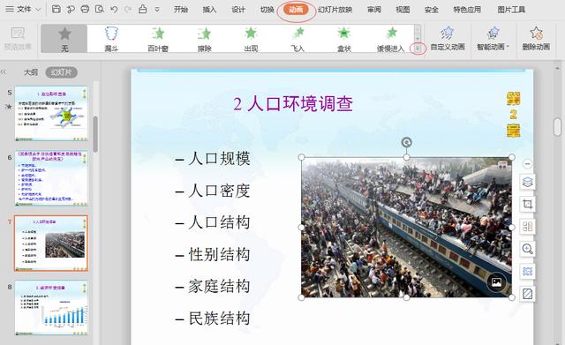Switch to the 视图 tab
Image resolution: width=565 pixels, height=345 pixels.
coord(403,10)
